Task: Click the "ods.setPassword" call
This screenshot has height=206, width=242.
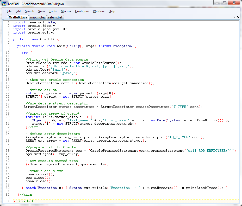Action: (41, 73)
